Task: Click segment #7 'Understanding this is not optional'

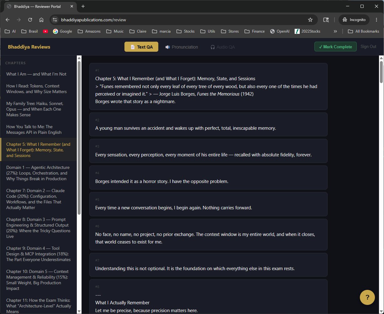Action: (x=208, y=265)
